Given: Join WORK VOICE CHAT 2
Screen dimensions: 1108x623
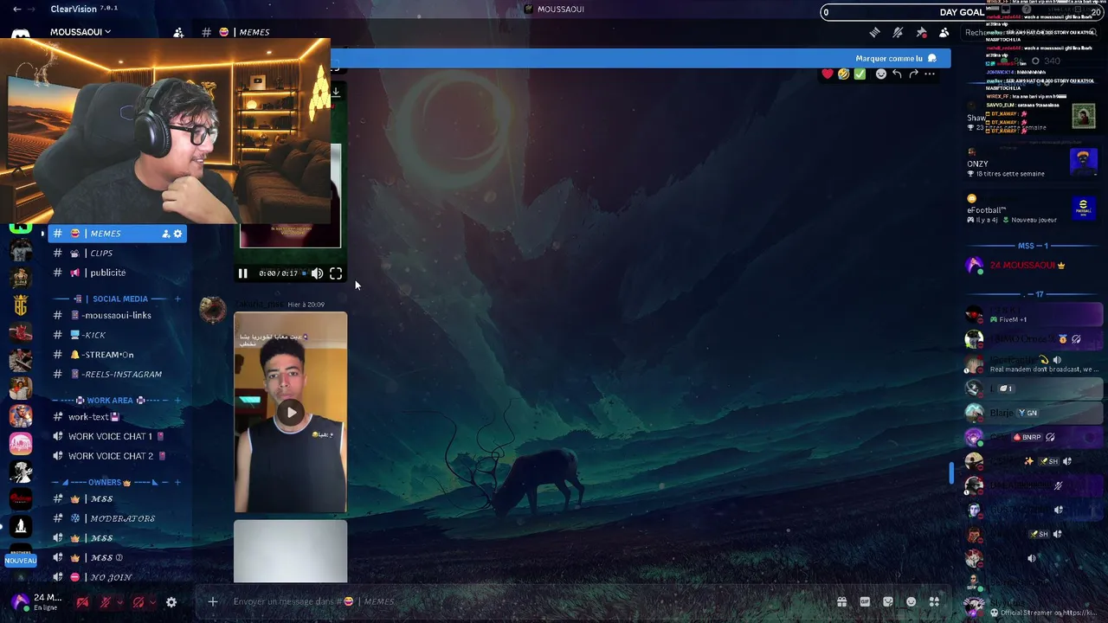Looking at the screenshot, I should [118, 456].
